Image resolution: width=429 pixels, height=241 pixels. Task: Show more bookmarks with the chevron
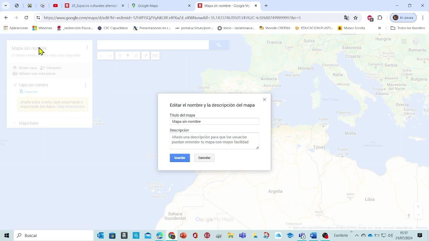(379, 28)
